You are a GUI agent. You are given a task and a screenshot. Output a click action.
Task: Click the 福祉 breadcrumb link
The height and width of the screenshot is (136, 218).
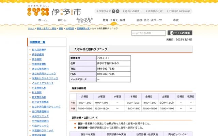(x=61, y=29)
